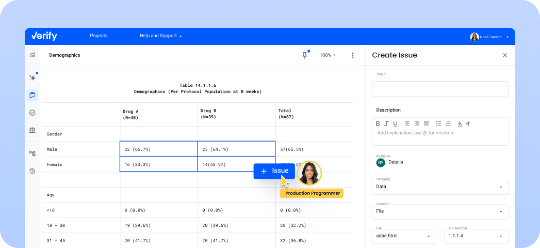
Task: Click the Production Programmer label
Action: [312, 193]
